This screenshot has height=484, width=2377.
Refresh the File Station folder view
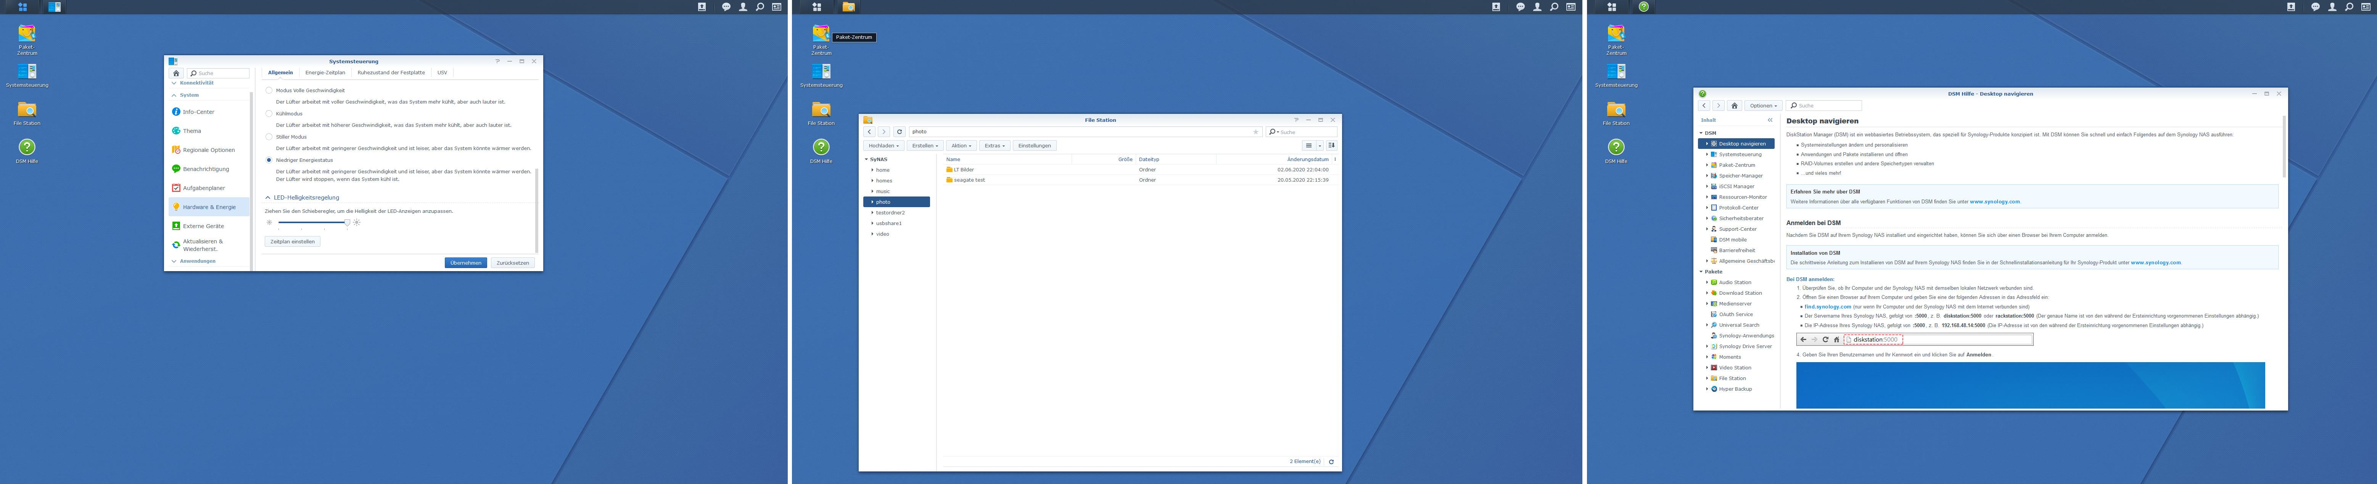900,132
